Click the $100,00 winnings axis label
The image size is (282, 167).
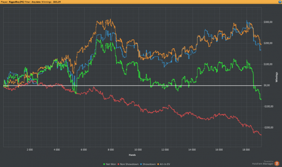tap(268, 64)
